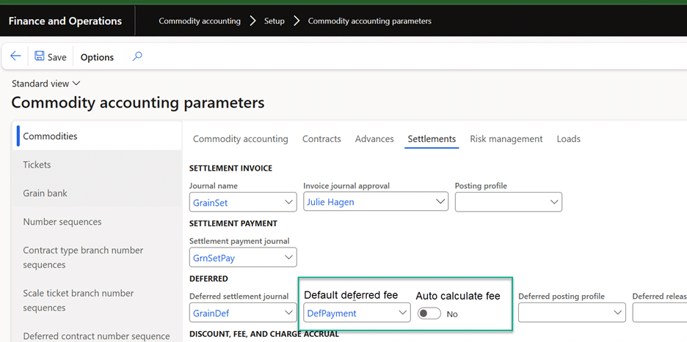Switch to the Risk management tab
The height and width of the screenshot is (342, 687).
(x=506, y=139)
